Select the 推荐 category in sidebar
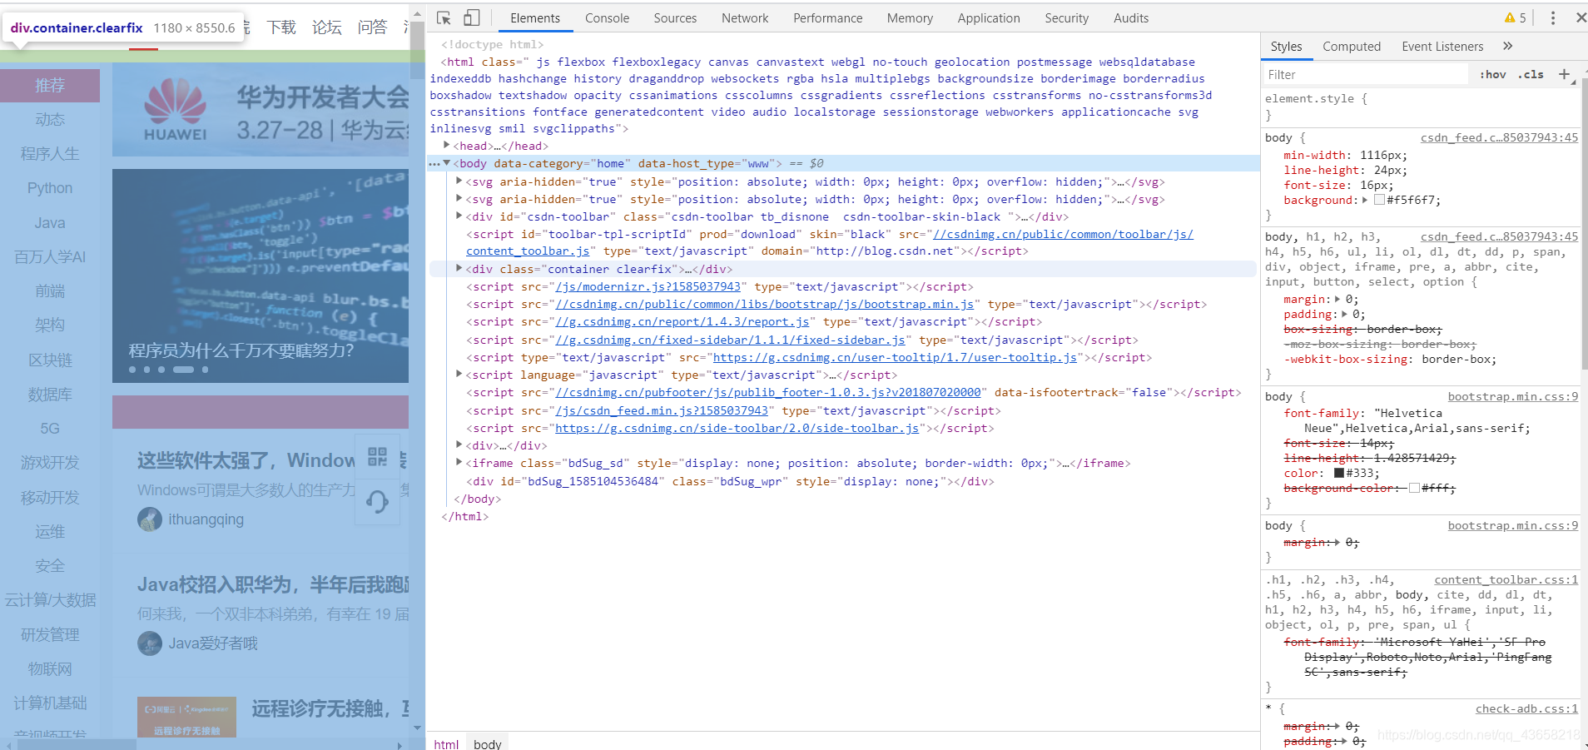Viewport: 1588px width, 750px height. (50, 86)
